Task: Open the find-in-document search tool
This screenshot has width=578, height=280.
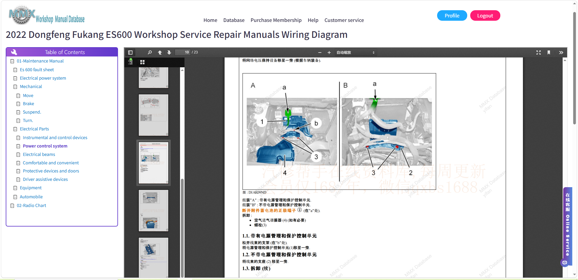Action: [x=150, y=52]
